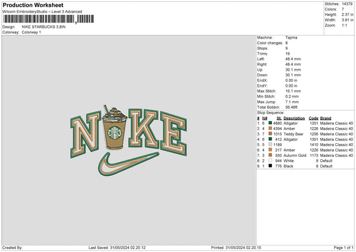The width and height of the screenshot is (356, 252).
Task: Click code 1410 in row 5
Action: (314, 144)
